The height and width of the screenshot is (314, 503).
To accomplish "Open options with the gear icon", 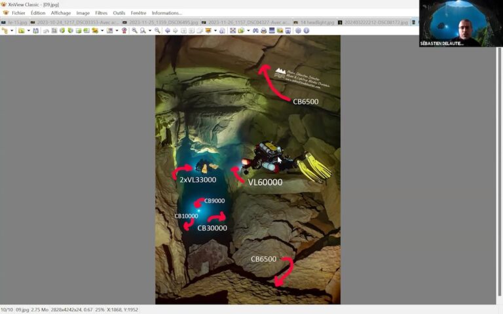I will 299,31.
